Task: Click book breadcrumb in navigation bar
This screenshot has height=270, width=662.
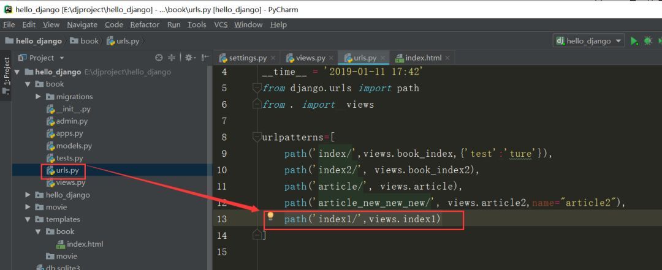Action: click(x=84, y=41)
